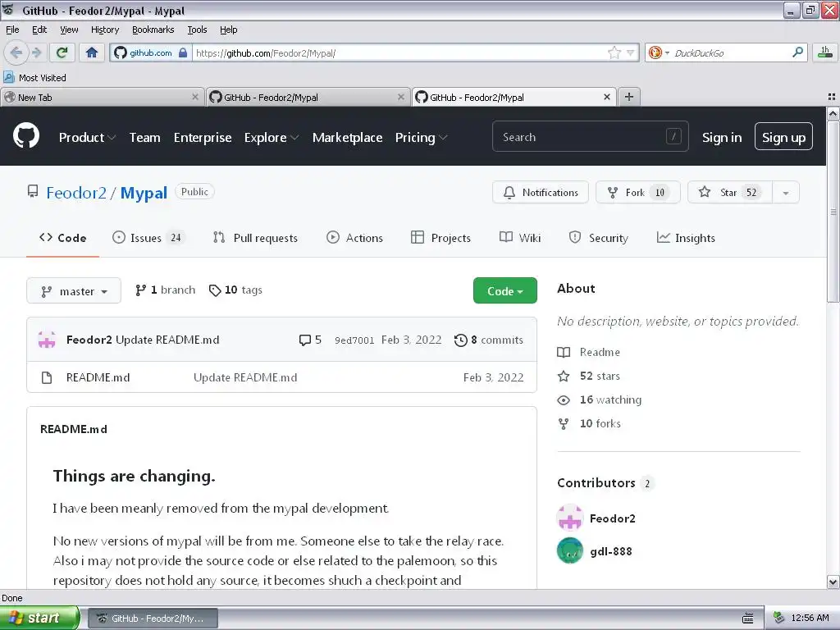The image size is (840, 630).
Task: Open the Code repository tab
Action: [x=62, y=238]
